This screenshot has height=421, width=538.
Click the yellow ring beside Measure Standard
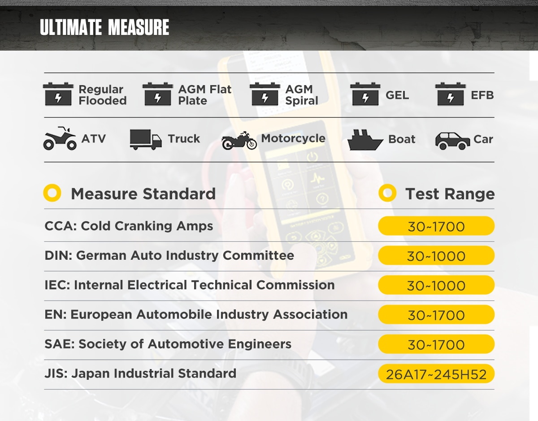pos(52,193)
